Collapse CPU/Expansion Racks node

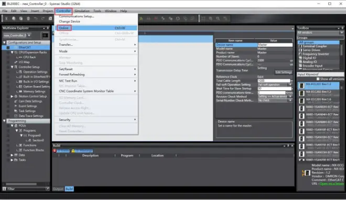(x=12, y=52)
